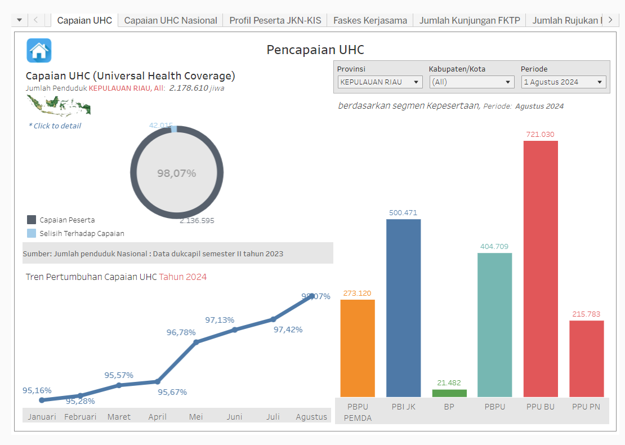Select the Mei data point on trend line

click(196, 342)
